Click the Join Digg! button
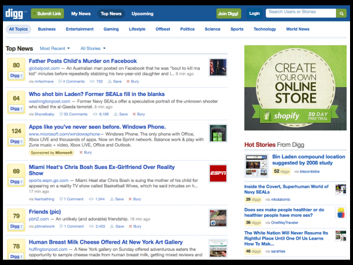The width and height of the screenshot is (353, 265). [228, 14]
